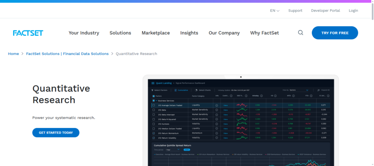Open the Your Industry menu
This screenshot has width=374, height=166.
(x=84, y=33)
